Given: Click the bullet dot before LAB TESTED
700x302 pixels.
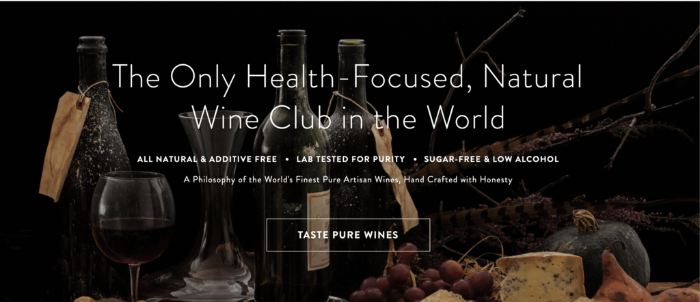Looking at the screenshot, I should 284,159.
